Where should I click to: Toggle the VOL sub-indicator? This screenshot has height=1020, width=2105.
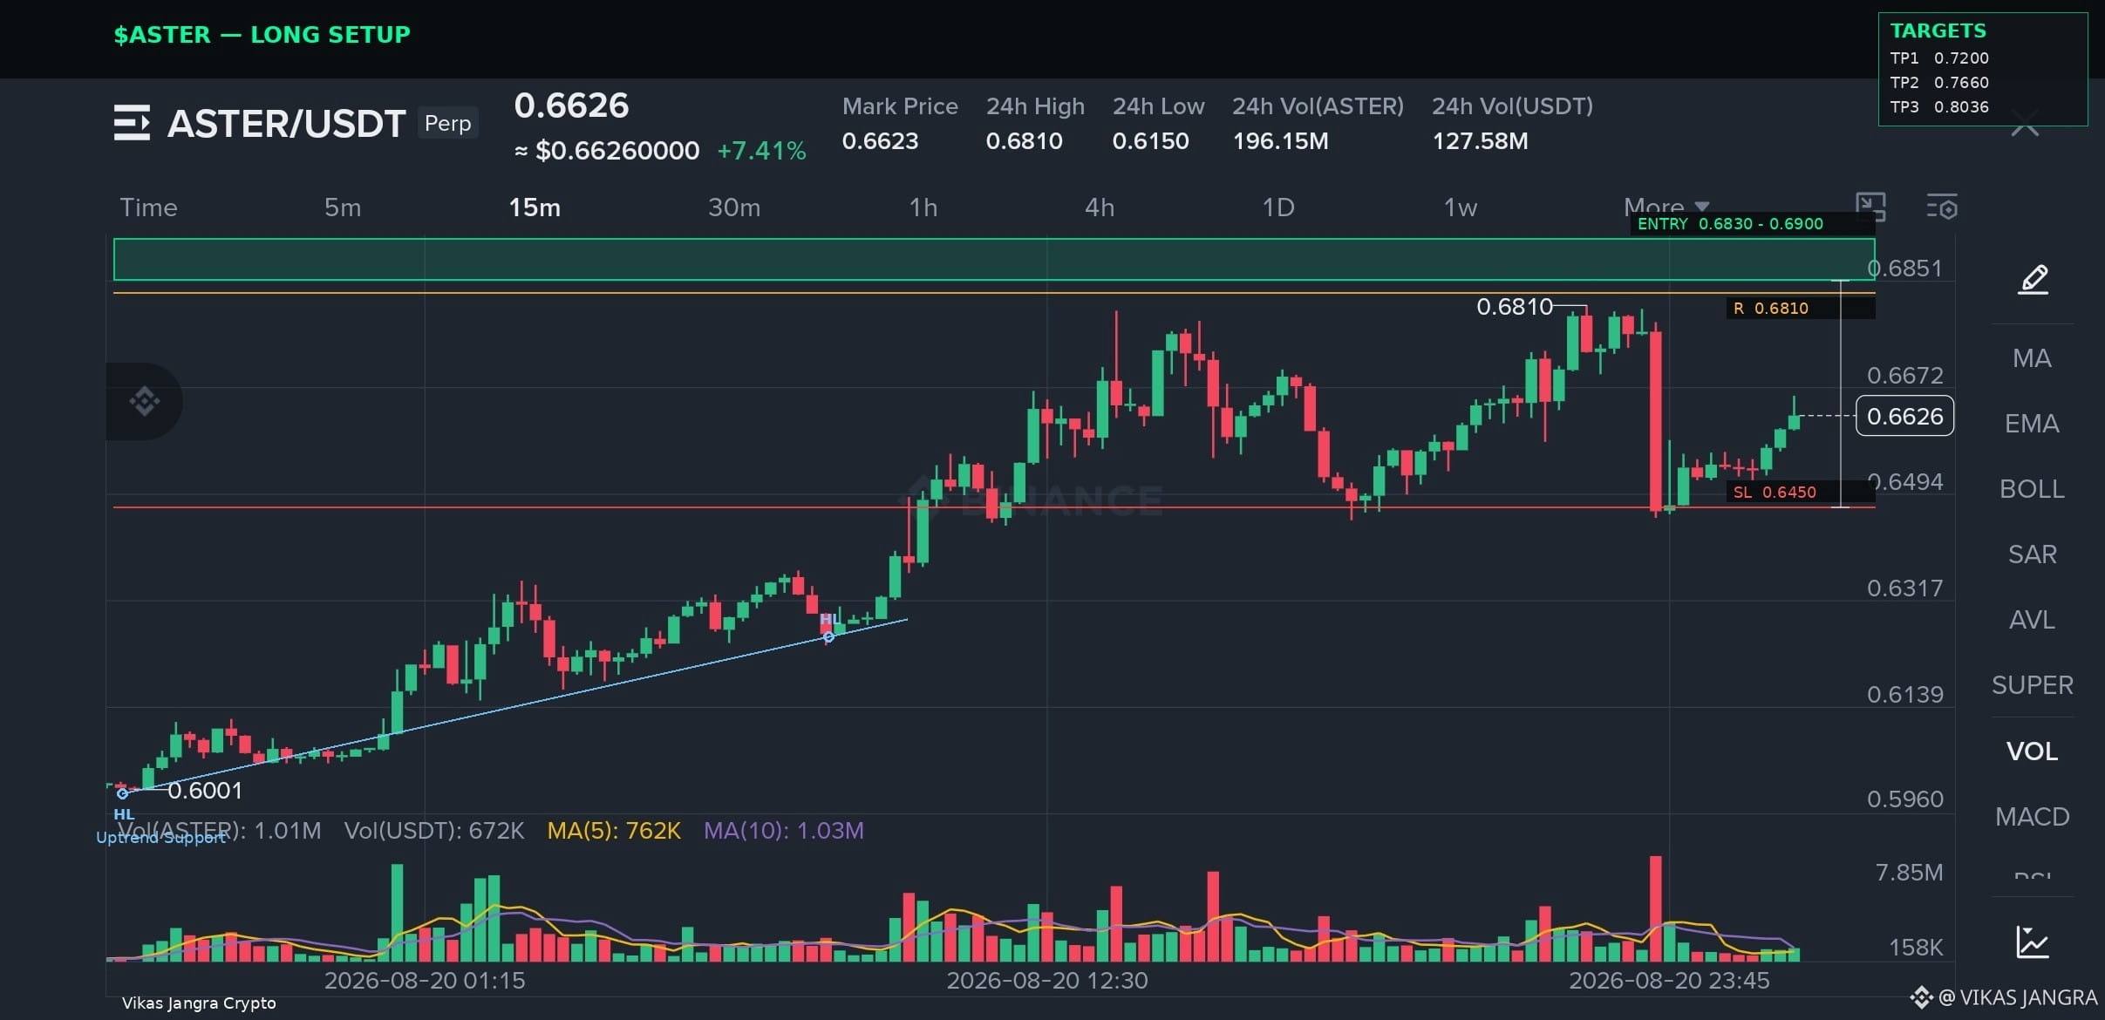[x=2032, y=751]
